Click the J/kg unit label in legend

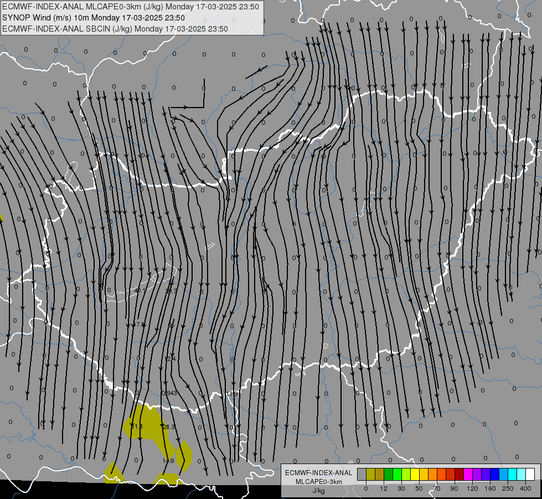tap(319, 491)
